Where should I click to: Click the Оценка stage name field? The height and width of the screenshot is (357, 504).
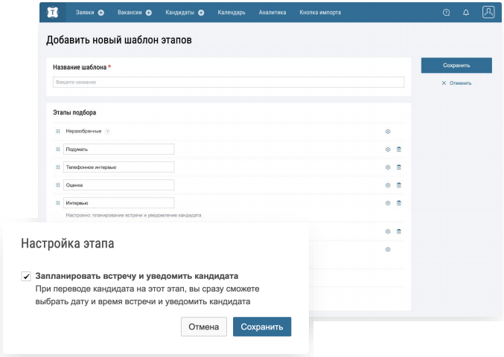118,185
